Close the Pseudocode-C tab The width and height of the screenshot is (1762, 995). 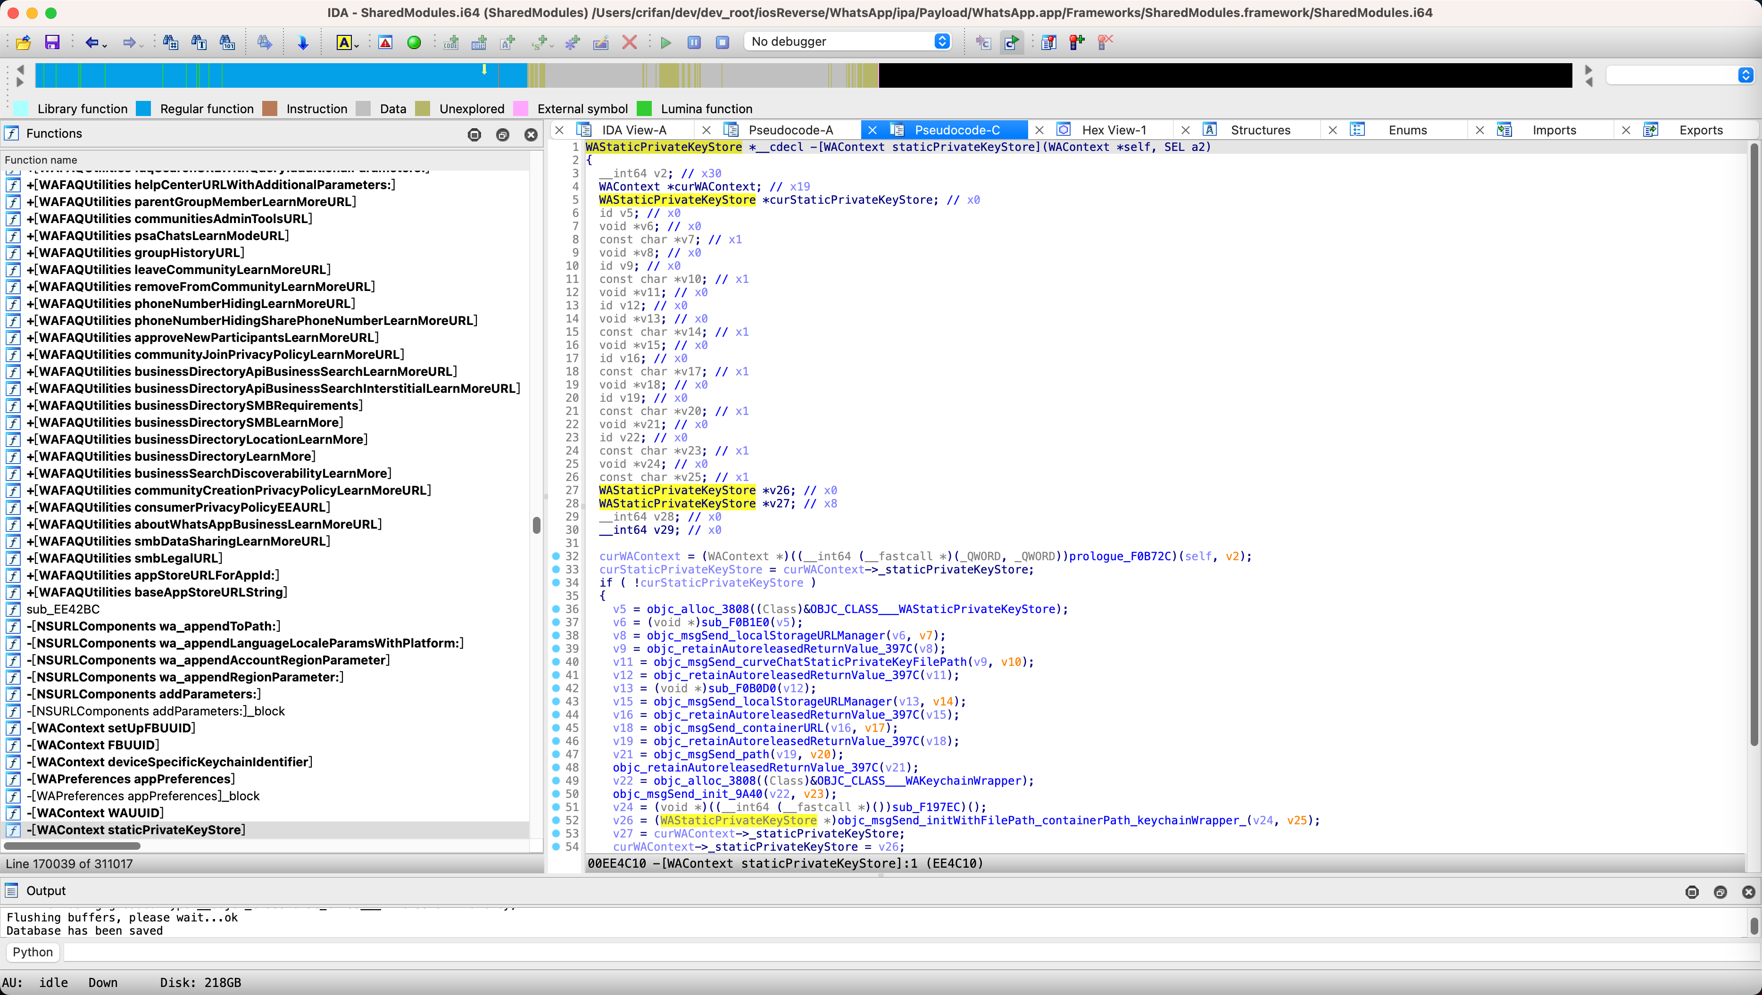click(x=872, y=130)
